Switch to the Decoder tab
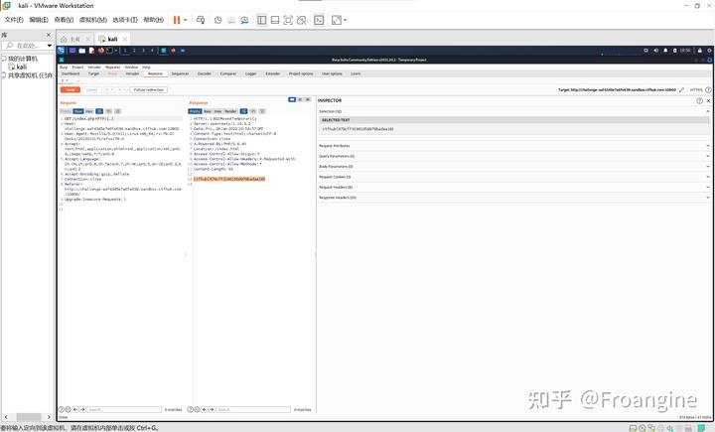The height and width of the screenshot is (432, 715). click(x=205, y=73)
